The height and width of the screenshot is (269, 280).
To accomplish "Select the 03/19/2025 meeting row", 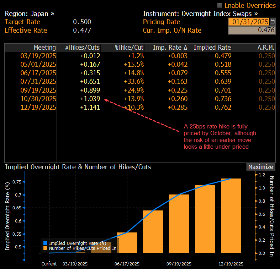I will (x=140, y=56).
